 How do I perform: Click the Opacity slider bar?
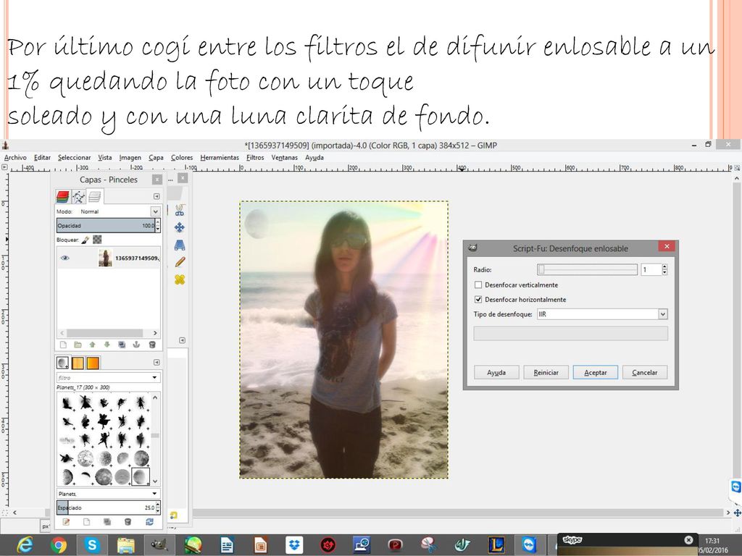(106, 226)
